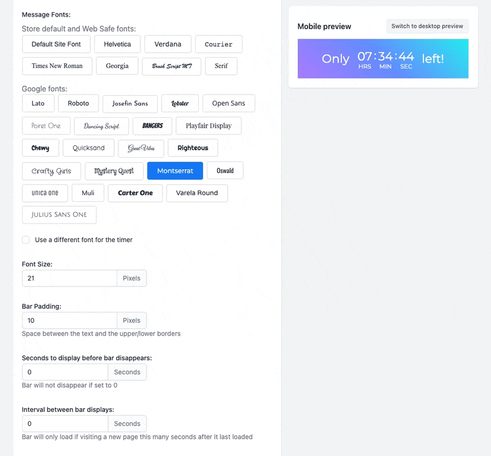Click the countdown bar mobile preview
This screenshot has width=491, height=456.
coord(383,58)
